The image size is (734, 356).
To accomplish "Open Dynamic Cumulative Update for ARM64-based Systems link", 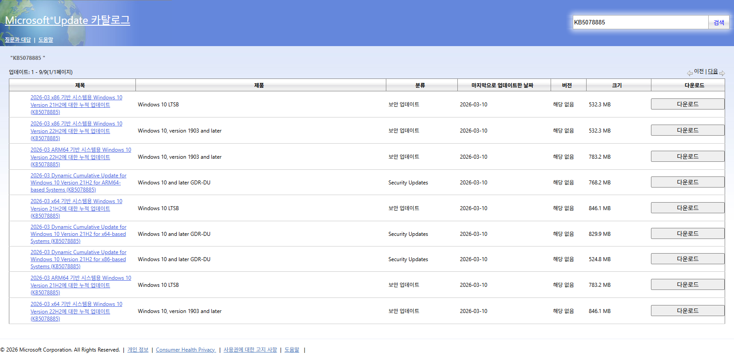I will coord(79,183).
